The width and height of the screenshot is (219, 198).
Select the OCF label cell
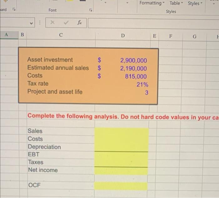(34, 185)
